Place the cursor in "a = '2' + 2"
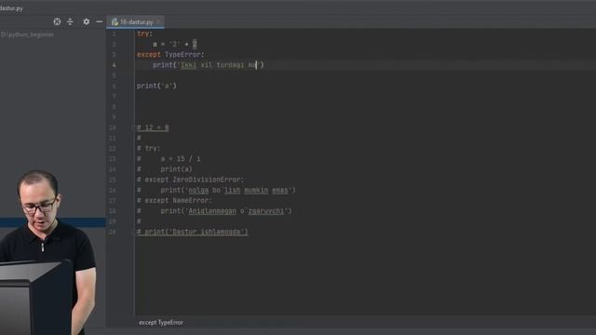The width and height of the screenshot is (596, 335). pyautogui.click(x=175, y=44)
